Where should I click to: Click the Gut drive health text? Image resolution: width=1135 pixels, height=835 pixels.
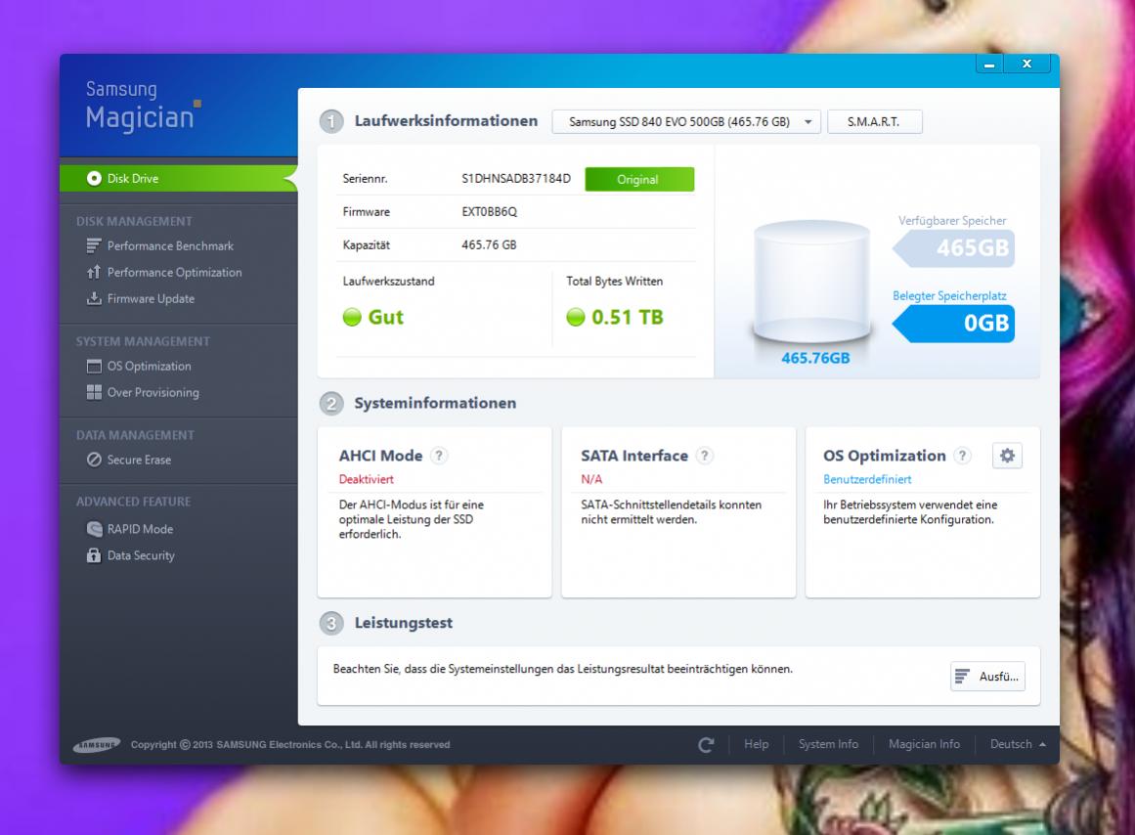pos(386,317)
